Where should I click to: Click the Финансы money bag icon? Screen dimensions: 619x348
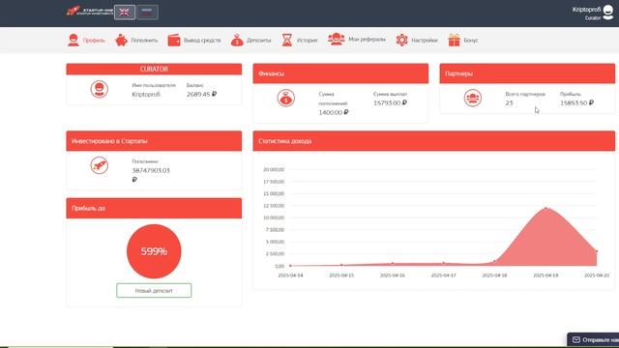coord(286,99)
